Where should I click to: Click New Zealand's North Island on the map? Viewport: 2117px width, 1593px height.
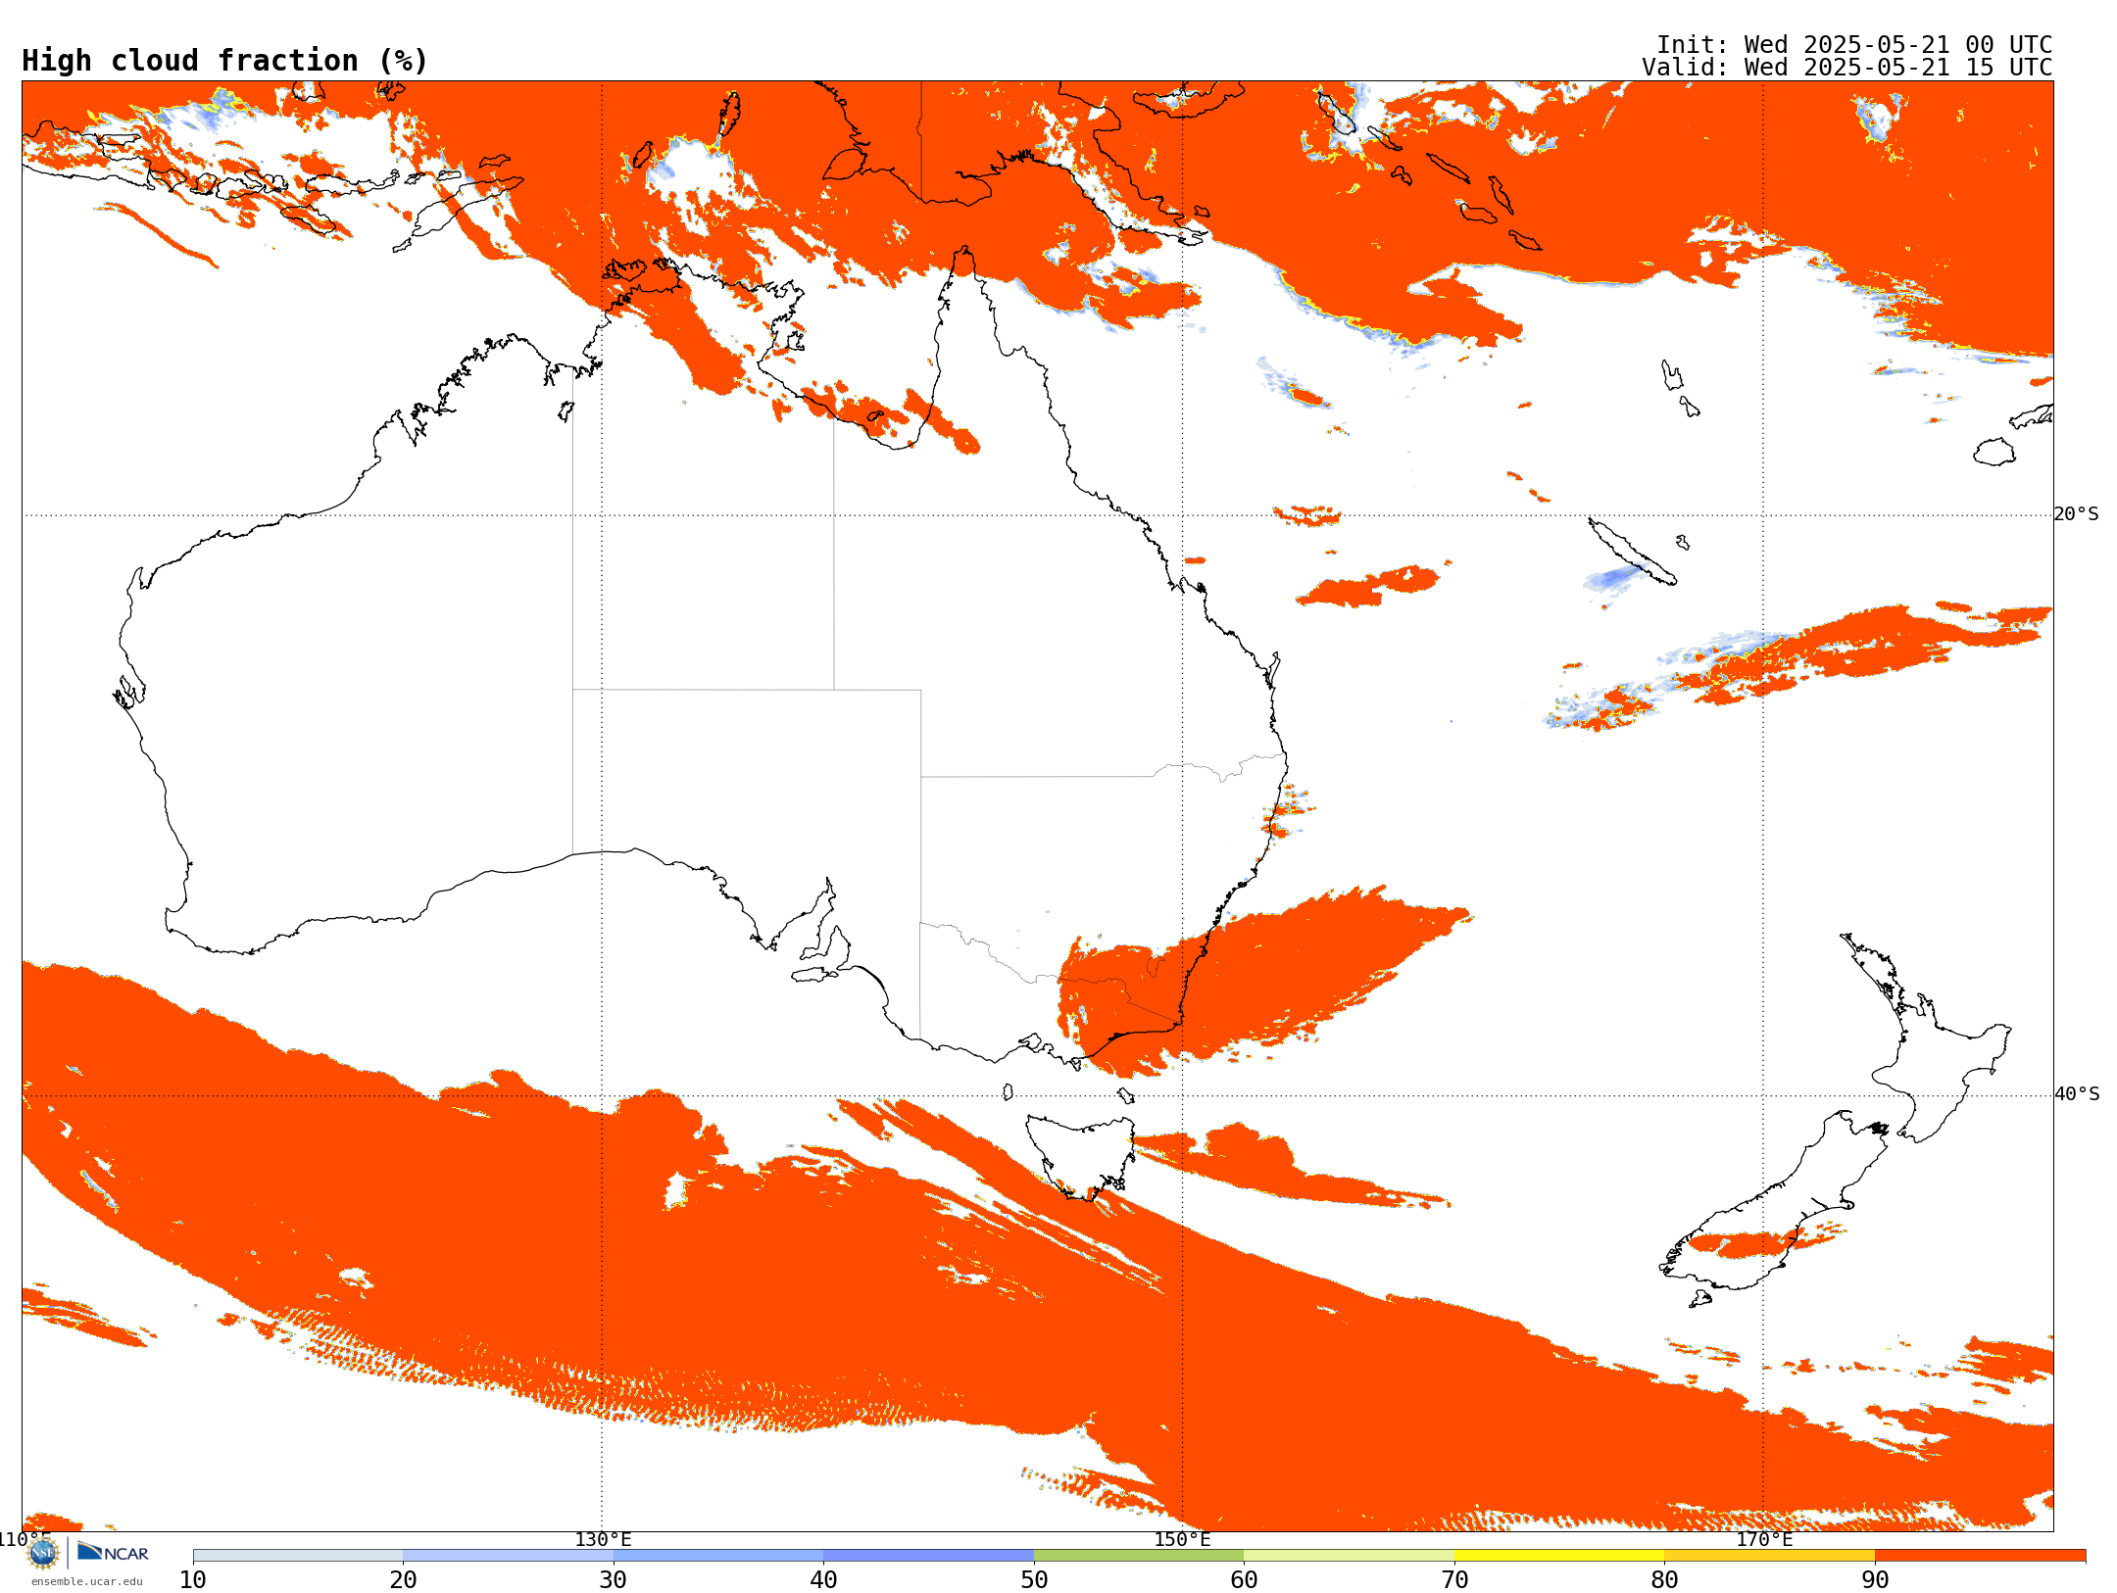1926,1038
